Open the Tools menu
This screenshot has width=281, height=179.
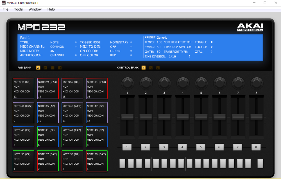(18, 9)
